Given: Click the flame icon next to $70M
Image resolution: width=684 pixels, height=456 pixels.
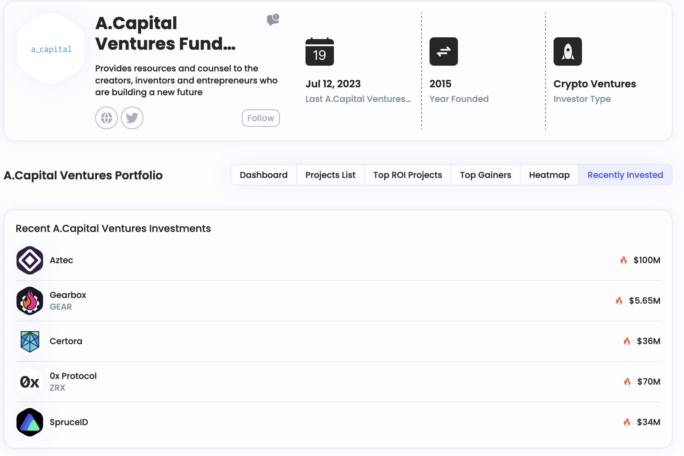Looking at the screenshot, I should [628, 382].
